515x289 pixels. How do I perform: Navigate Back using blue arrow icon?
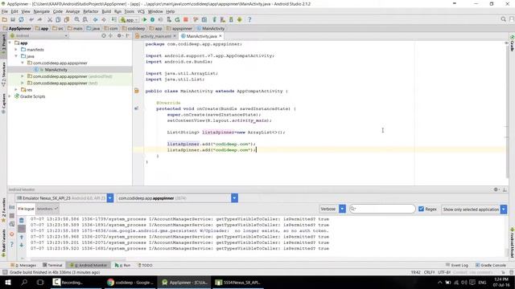click(95, 19)
